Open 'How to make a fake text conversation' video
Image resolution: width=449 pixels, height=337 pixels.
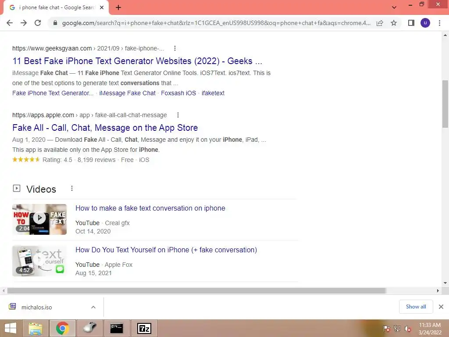[150, 208]
